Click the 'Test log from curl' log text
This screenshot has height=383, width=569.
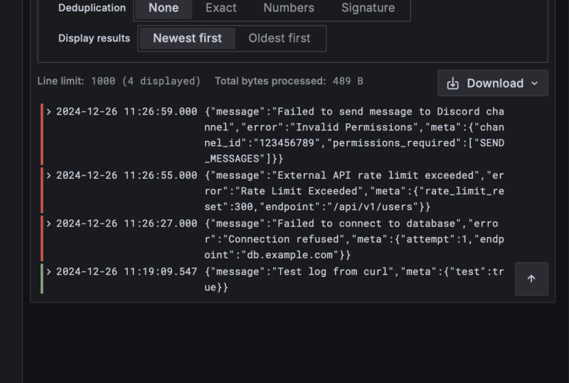pyautogui.click(x=354, y=280)
